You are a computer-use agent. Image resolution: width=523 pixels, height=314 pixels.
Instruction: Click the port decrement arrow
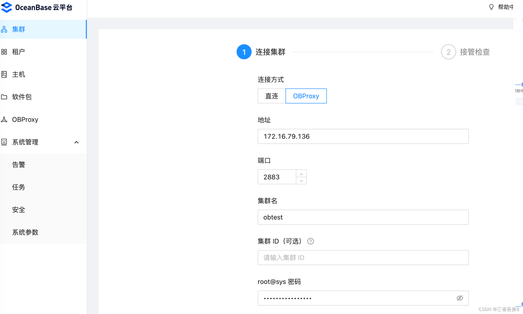pos(301,180)
